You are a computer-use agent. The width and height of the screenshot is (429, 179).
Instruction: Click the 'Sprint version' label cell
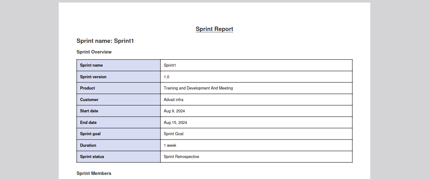(x=93, y=77)
